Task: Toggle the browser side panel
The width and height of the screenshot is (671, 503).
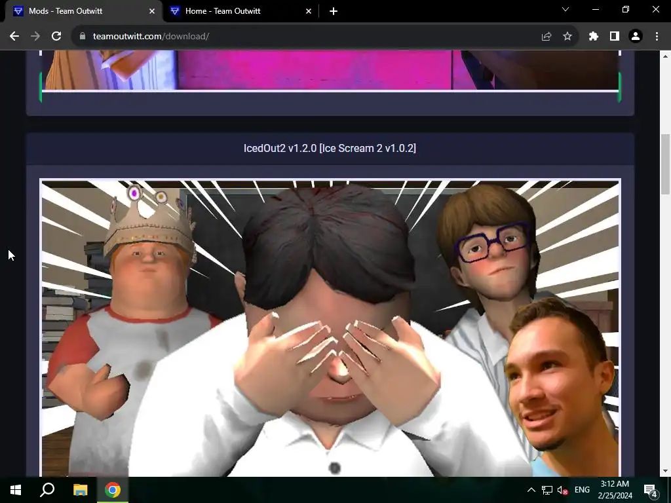Action: (x=615, y=37)
